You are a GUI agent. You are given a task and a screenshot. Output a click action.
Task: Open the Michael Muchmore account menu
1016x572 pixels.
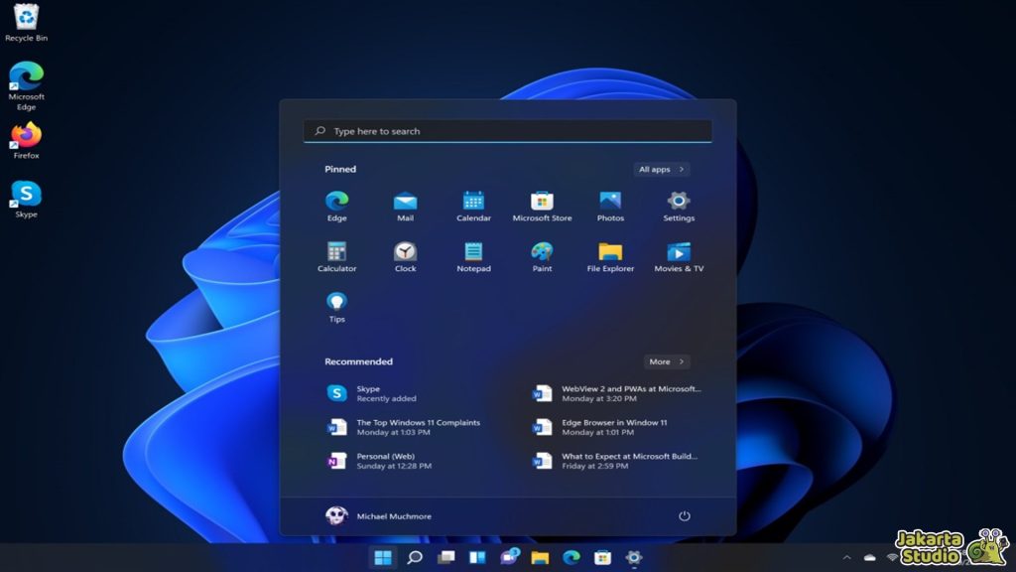(x=378, y=516)
